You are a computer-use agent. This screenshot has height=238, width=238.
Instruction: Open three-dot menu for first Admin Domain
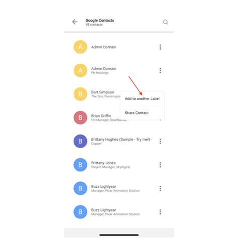(160, 47)
